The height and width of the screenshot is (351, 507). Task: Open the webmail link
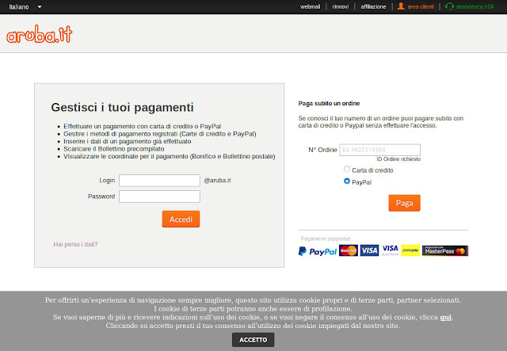click(x=310, y=7)
